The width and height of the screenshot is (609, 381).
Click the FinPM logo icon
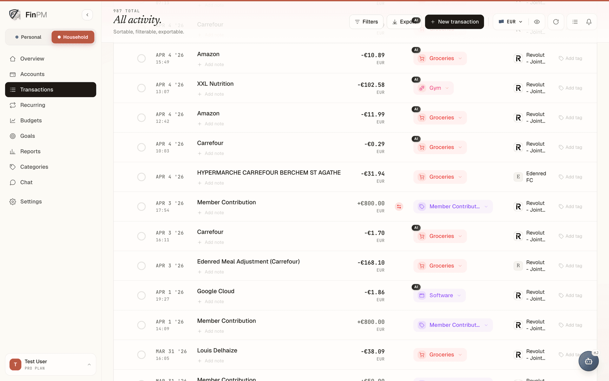point(15,15)
